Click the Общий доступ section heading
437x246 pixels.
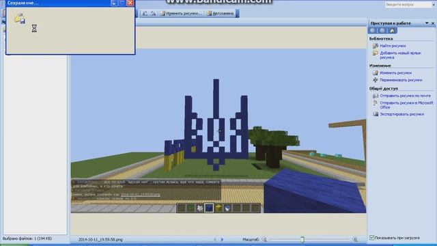click(384, 88)
